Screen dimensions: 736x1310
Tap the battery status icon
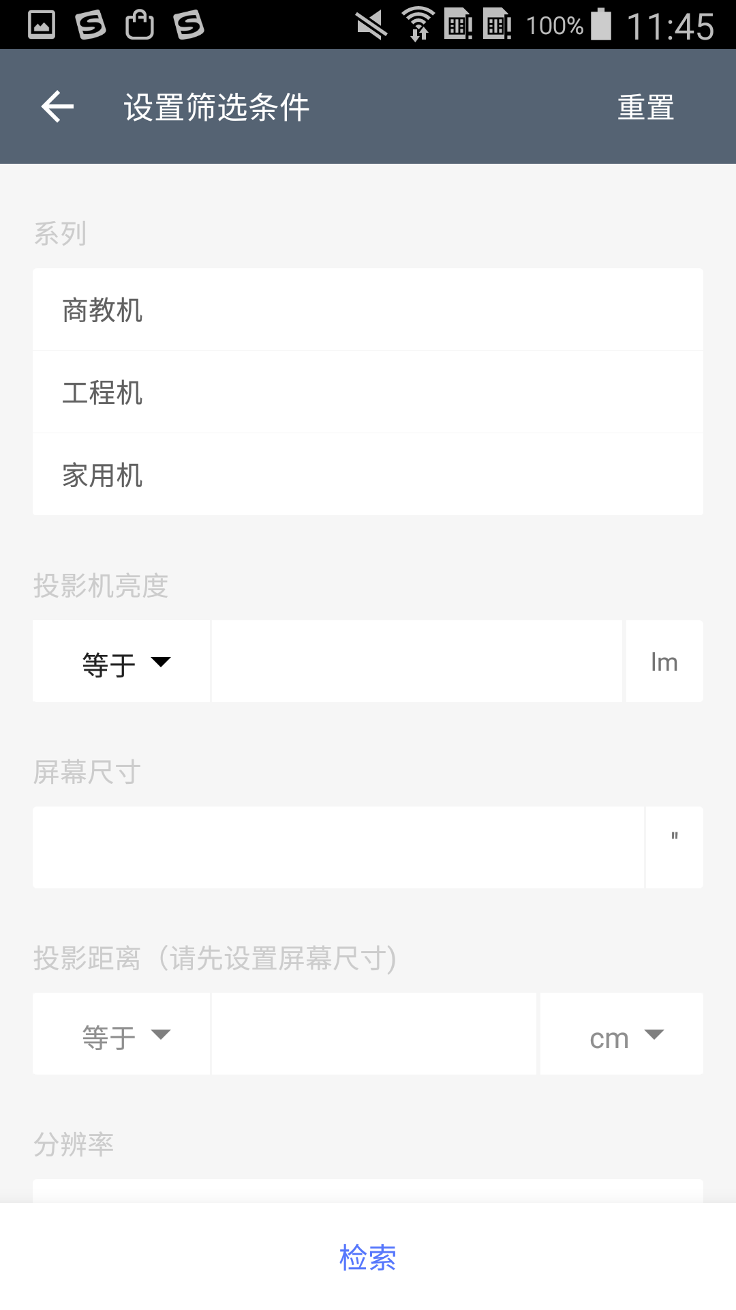point(601,25)
